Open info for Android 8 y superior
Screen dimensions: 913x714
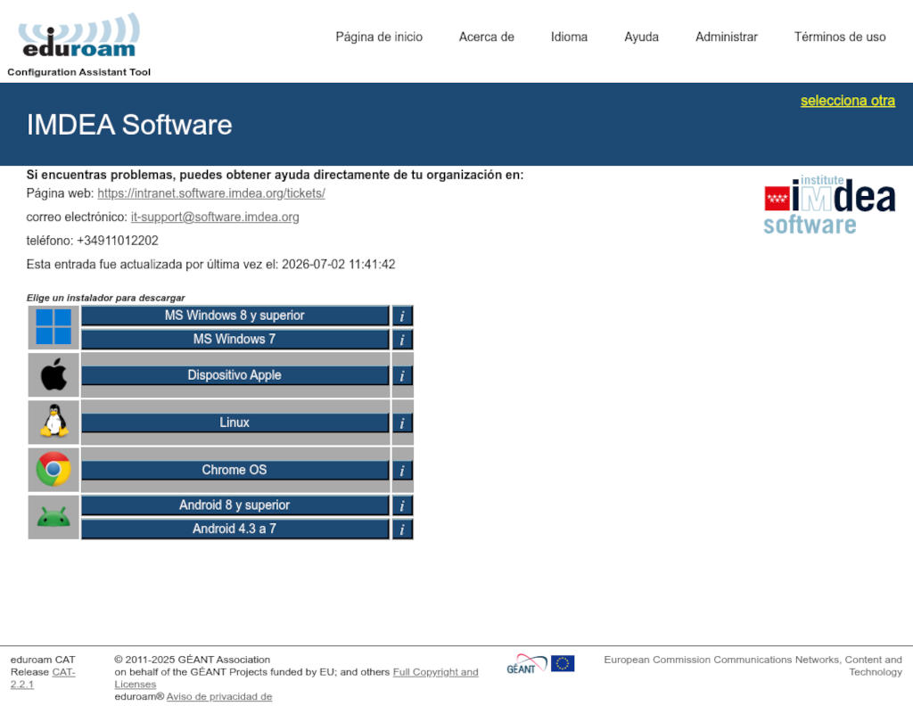click(402, 505)
